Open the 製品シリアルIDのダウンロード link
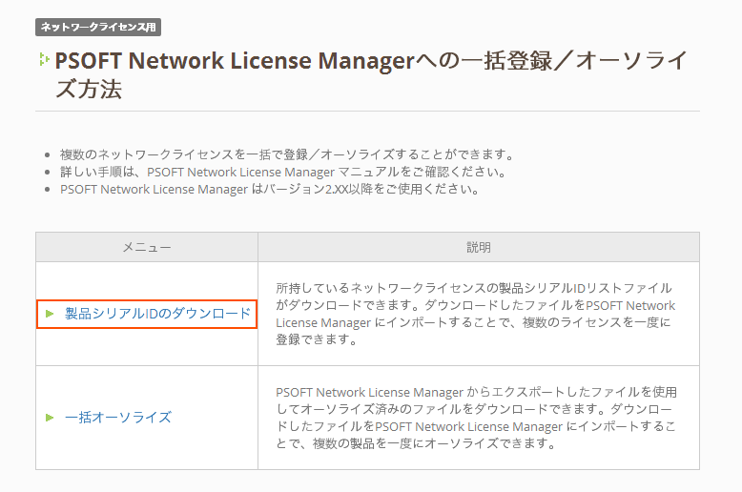 (x=157, y=314)
